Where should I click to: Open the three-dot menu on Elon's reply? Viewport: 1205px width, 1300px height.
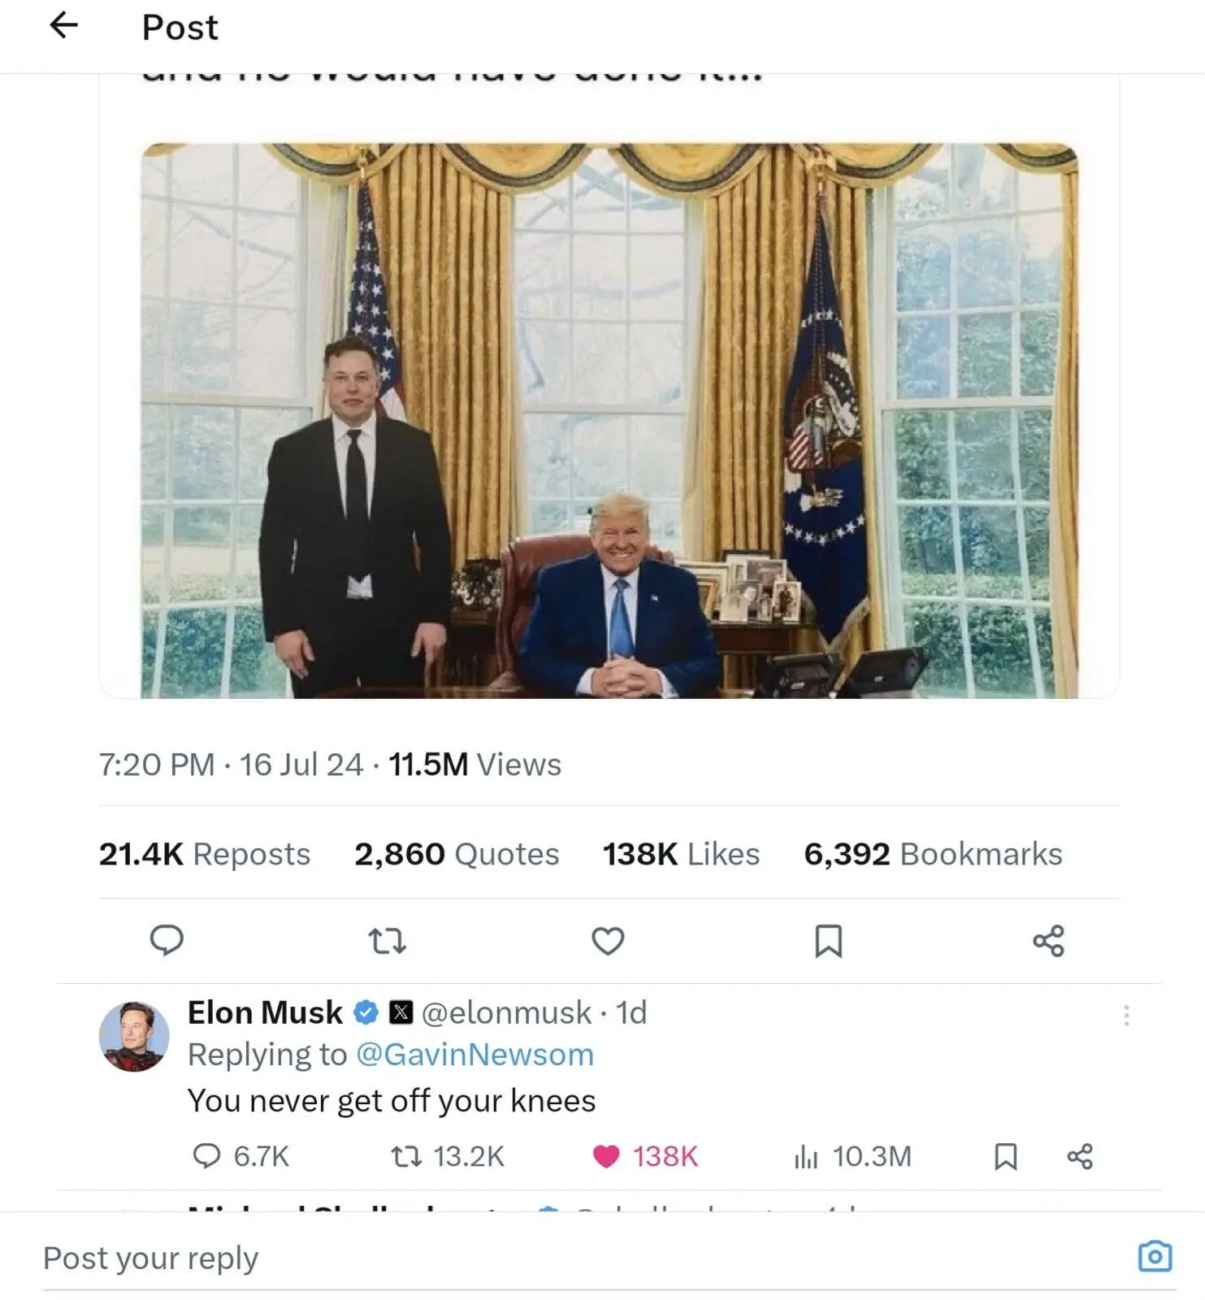tap(1126, 1015)
